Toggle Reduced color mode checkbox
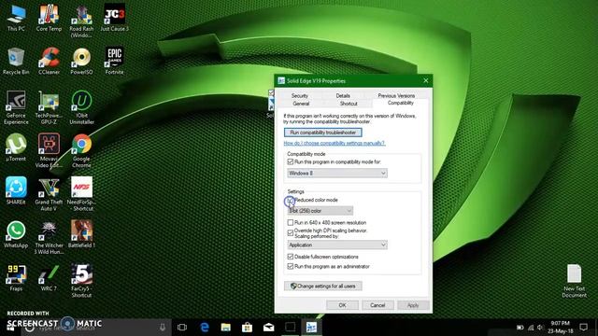Viewport: 598px width, 336px height. (x=291, y=200)
